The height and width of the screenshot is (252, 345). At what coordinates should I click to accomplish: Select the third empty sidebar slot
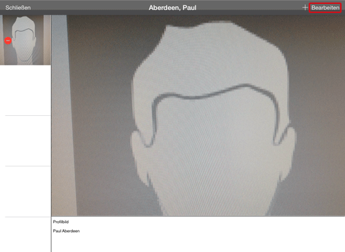click(x=26, y=191)
